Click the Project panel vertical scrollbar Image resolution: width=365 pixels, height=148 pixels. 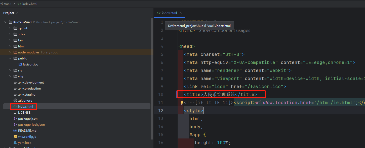[x=152, y=79]
